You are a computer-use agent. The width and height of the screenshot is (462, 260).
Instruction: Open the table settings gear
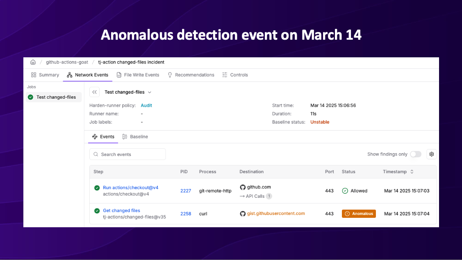432,154
